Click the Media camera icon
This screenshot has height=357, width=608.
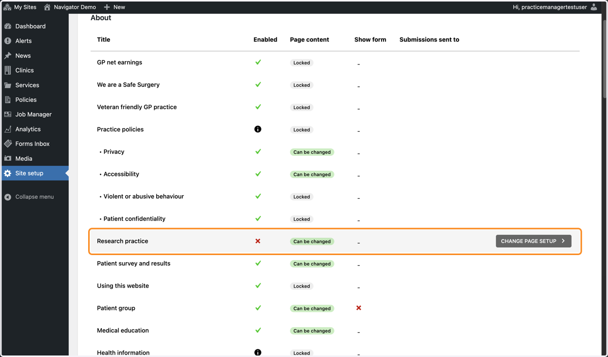[x=8, y=159]
